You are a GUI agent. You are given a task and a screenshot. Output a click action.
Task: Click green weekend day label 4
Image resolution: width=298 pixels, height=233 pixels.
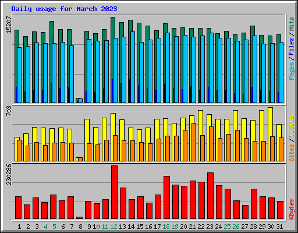pyautogui.click(x=45, y=227)
